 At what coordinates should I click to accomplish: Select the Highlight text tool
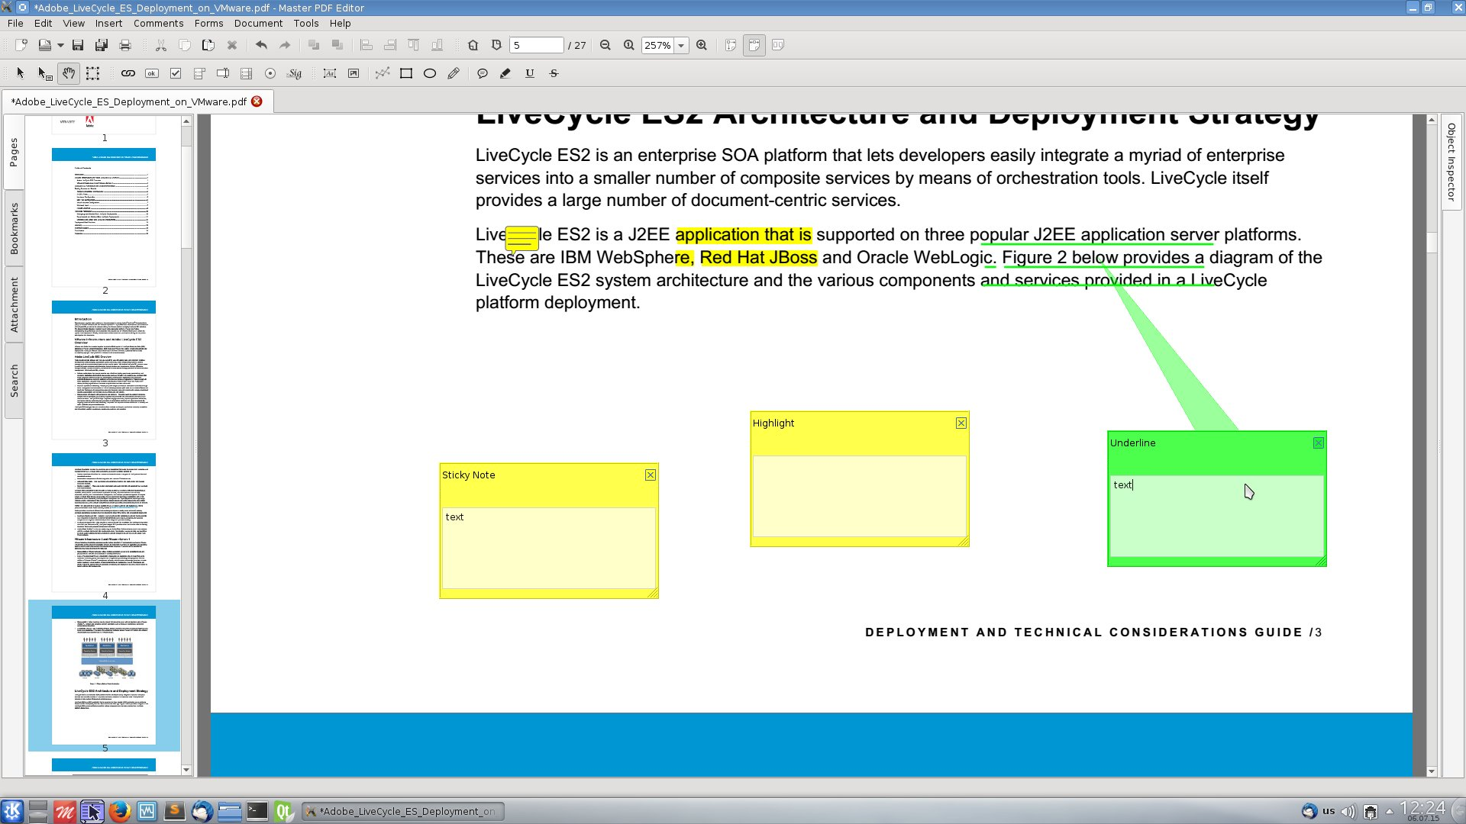tap(505, 73)
